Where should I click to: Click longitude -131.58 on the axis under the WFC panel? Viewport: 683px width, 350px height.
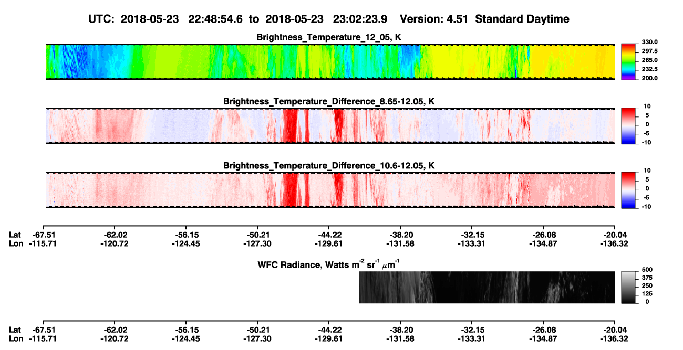click(401, 338)
